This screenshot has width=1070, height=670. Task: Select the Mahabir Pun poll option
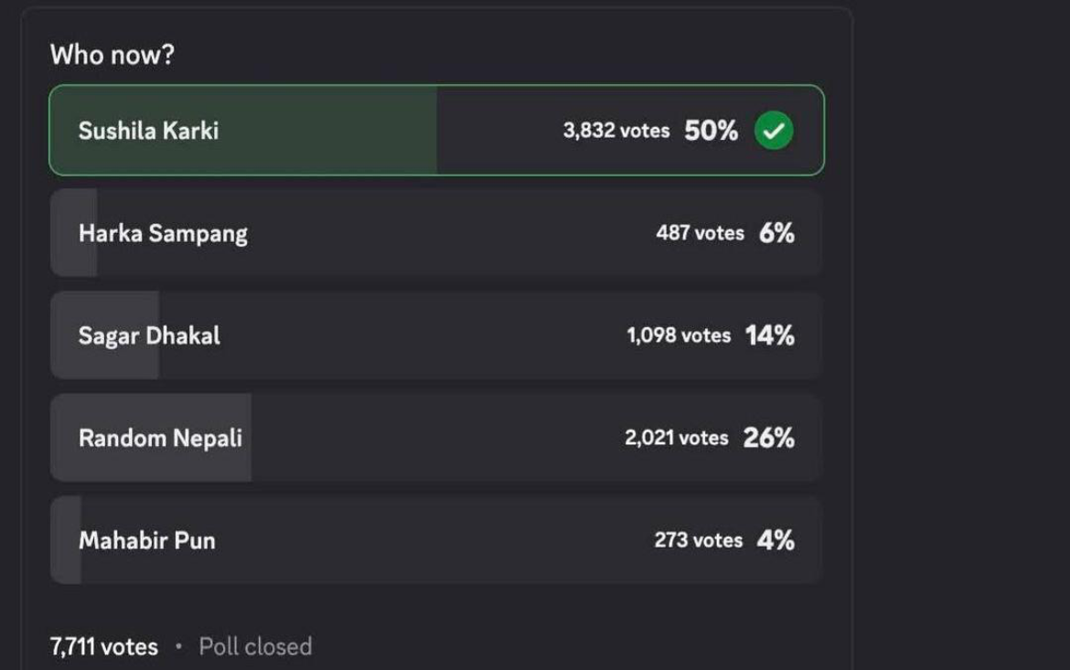437,539
